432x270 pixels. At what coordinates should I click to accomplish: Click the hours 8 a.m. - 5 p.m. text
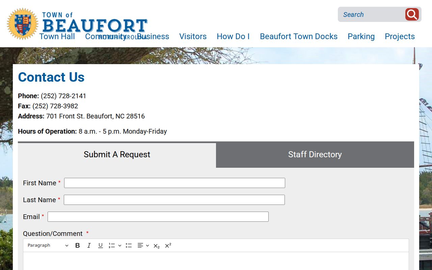click(123, 131)
